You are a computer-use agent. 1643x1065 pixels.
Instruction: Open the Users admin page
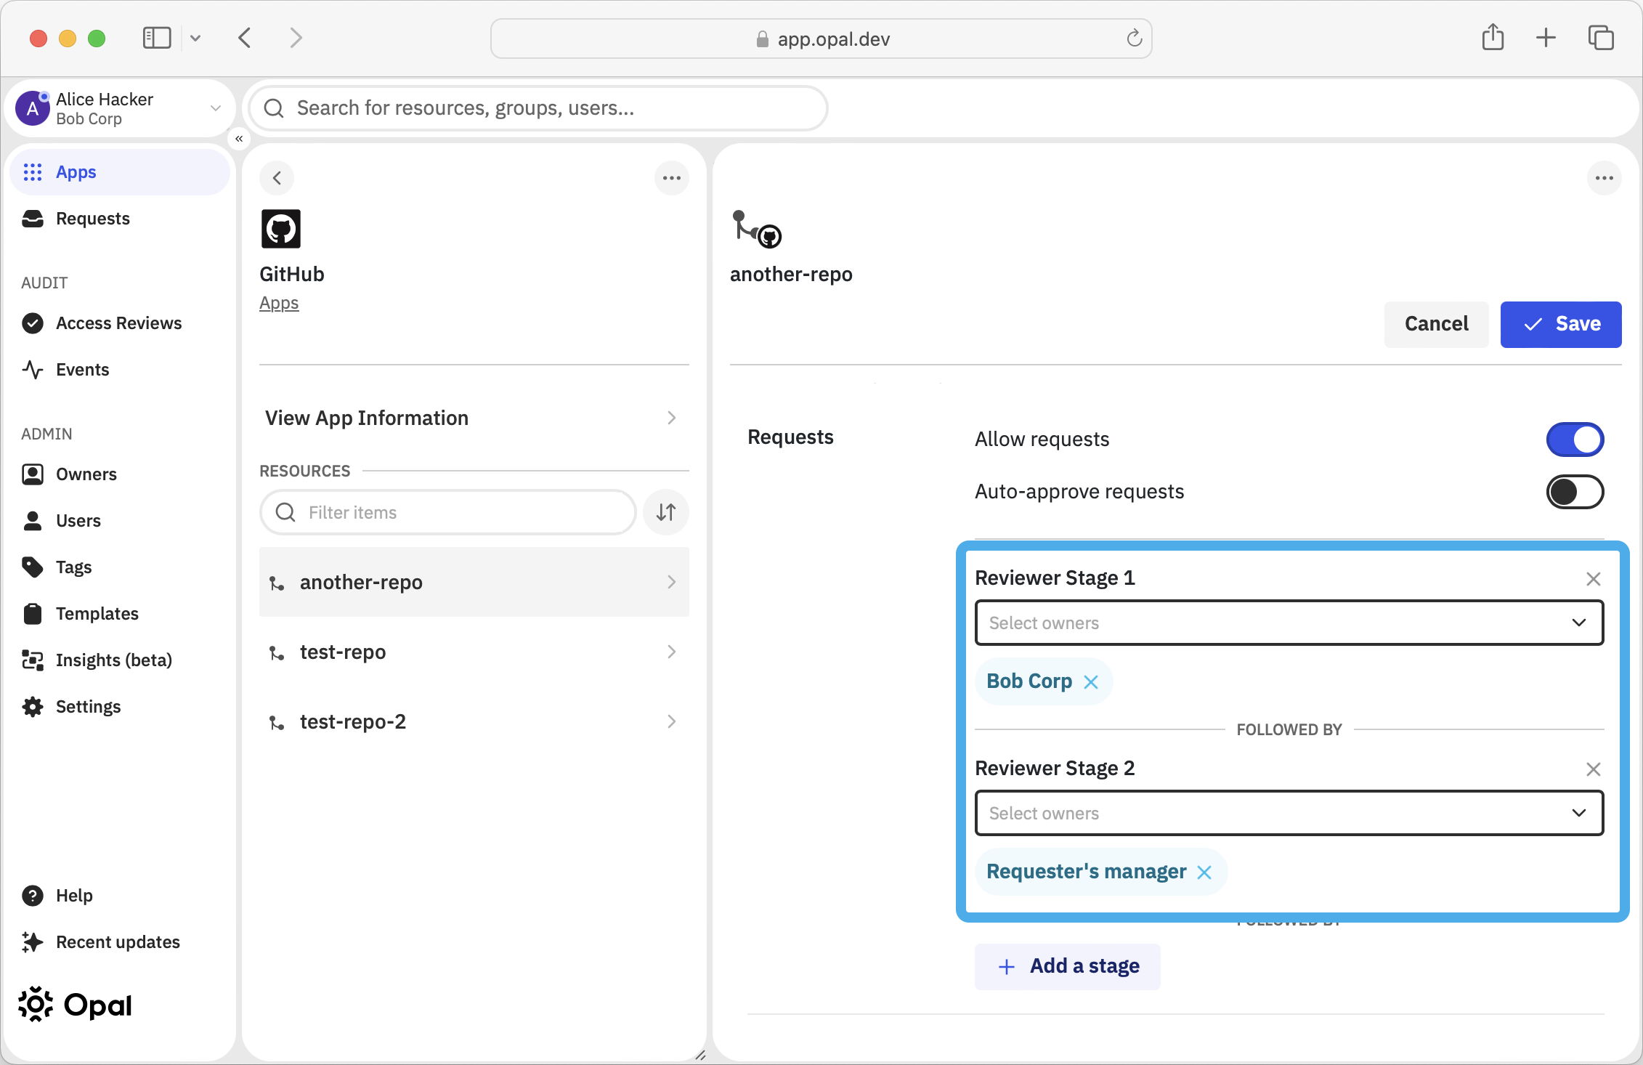78,521
